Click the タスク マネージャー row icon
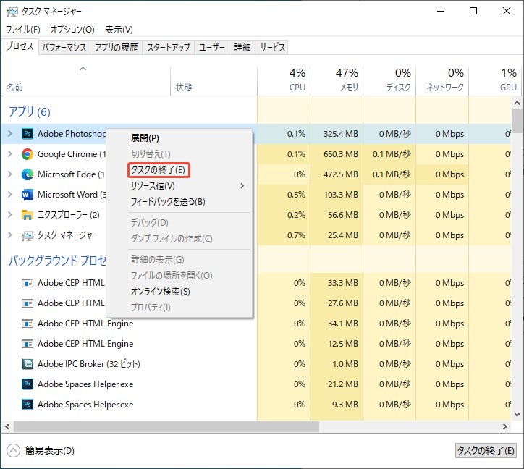Image resolution: width=524 pixels, height=469 pixels. click(x=28, y=236)
